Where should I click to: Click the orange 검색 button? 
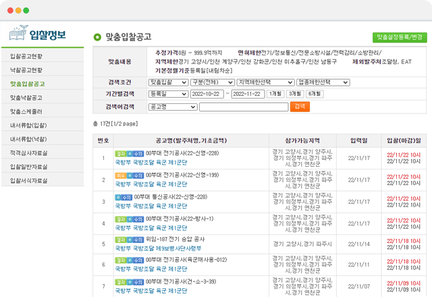300,107
